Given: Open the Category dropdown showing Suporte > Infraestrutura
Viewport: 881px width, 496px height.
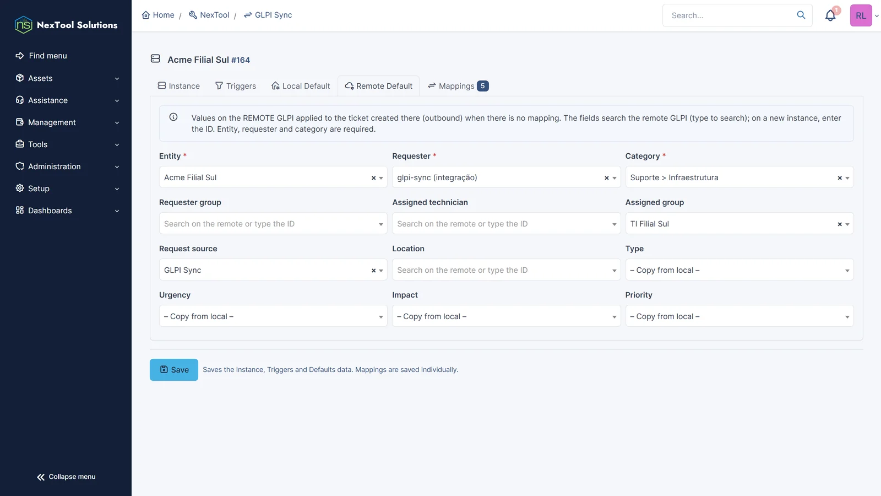Looking at the screenshot, I should (x=739, y=177).
